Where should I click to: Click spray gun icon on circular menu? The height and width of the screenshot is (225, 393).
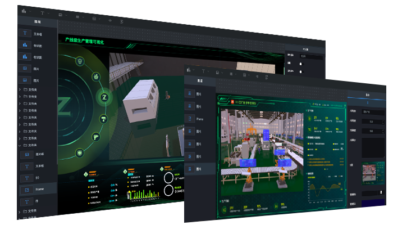click(x=96, y=136)
